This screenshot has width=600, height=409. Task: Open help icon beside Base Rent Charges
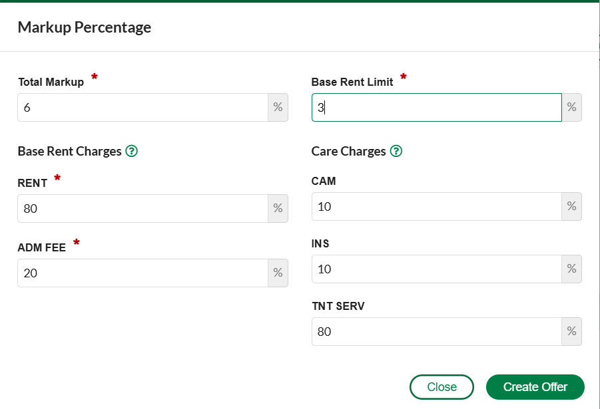point(132,152)
